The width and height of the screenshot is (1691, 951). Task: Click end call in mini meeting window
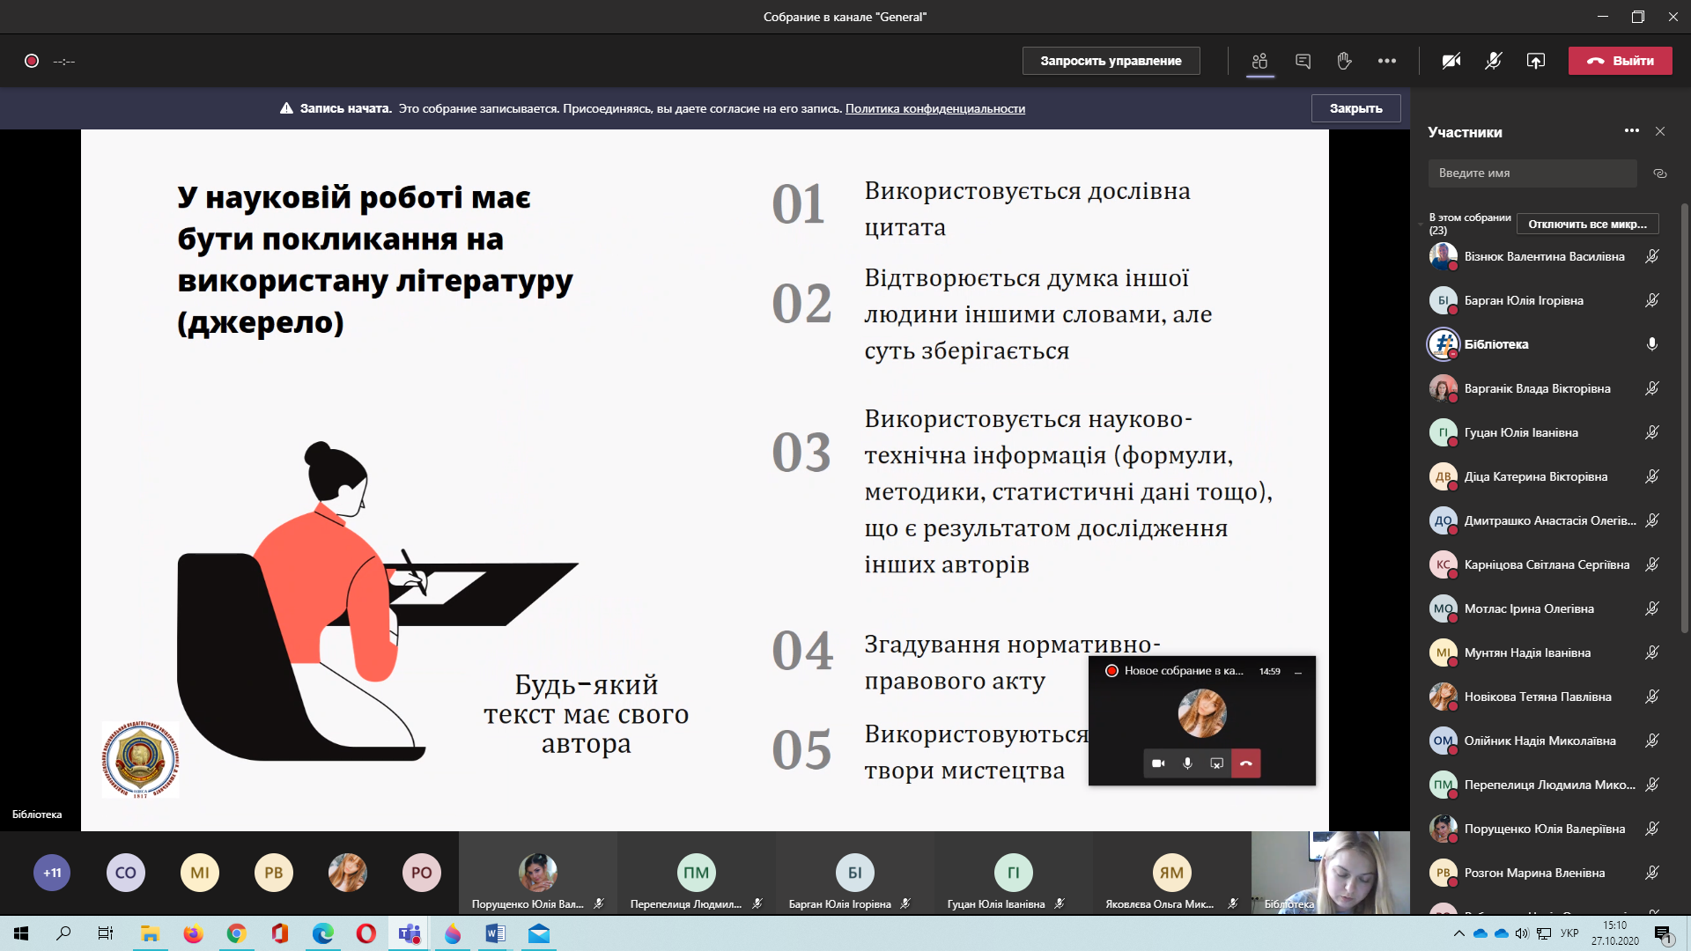tap(1245, 763)
